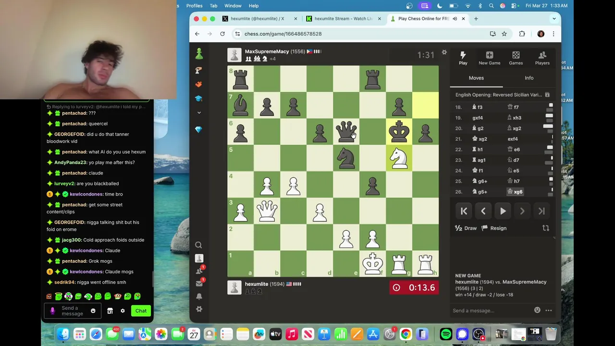Select move 26 Kxg6 in the move list

[516, 192]
